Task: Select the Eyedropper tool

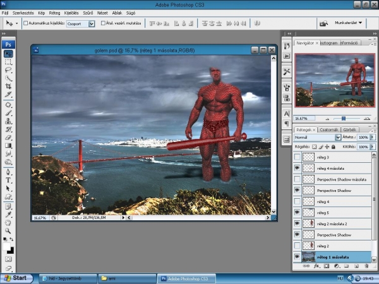Action: (8, 215)
